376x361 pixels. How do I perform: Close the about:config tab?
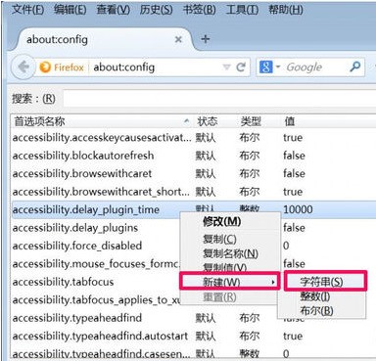[178, 39]
